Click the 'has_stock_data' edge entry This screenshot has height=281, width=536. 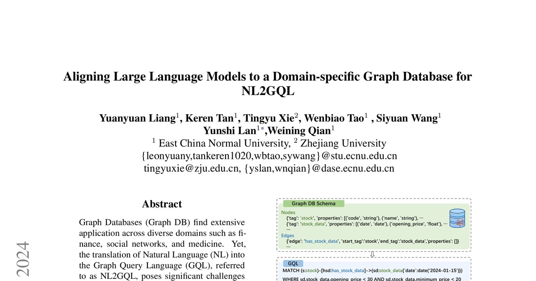(321, 241)
